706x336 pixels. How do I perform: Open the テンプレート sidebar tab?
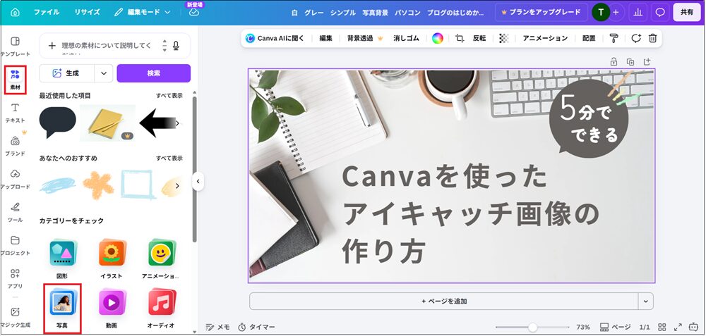tap(15, 46)
